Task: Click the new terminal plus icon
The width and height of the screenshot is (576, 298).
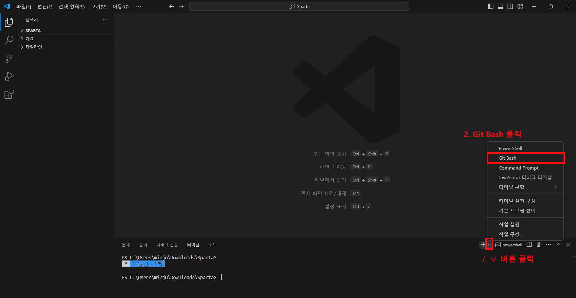Action: coord(483,245)
